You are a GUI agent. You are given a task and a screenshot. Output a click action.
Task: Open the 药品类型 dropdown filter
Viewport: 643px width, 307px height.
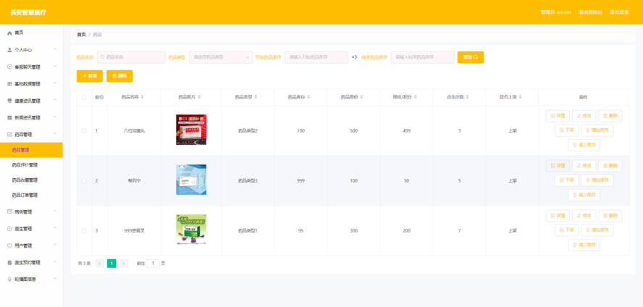click(x=221, y=57)
